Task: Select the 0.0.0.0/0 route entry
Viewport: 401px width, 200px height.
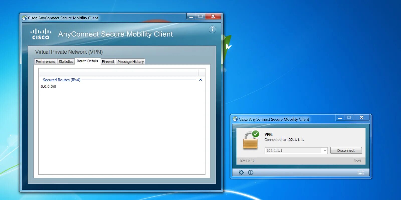Action: pyautogui.click(x=49, y=86)
